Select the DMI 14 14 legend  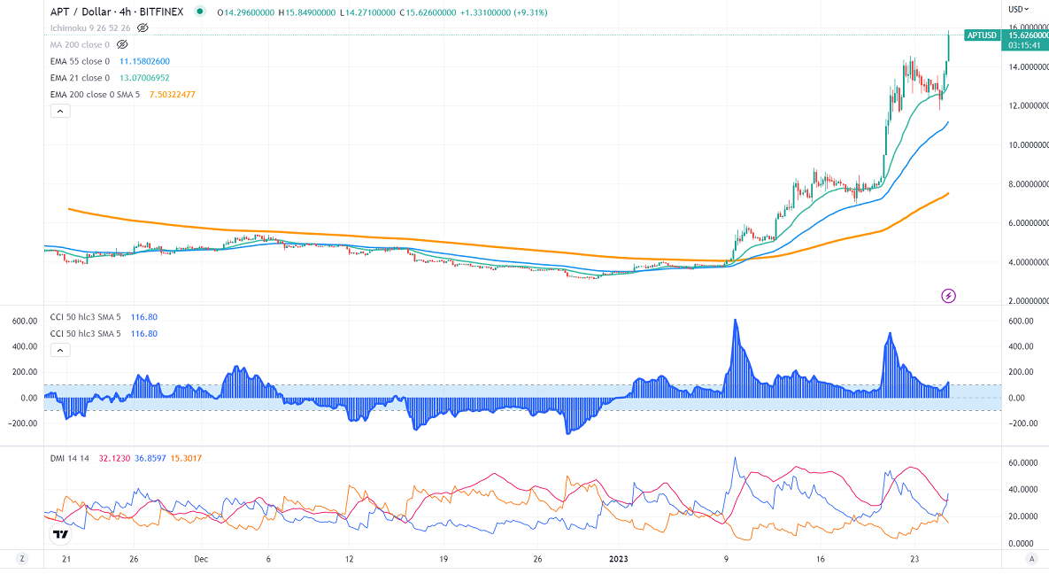pyautogui.click(x=71, y=459)
